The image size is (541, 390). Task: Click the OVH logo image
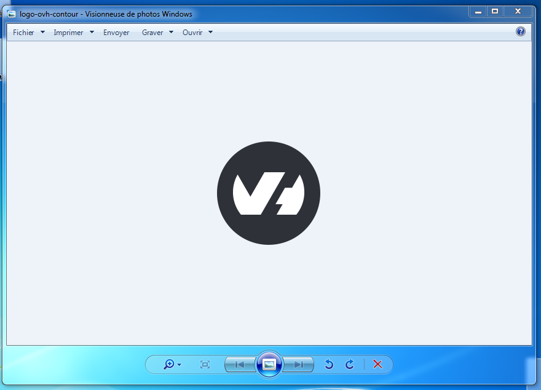click(269, 193)
